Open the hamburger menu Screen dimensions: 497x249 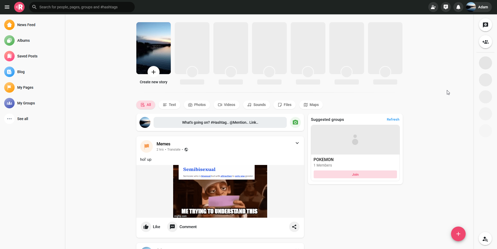7,7
